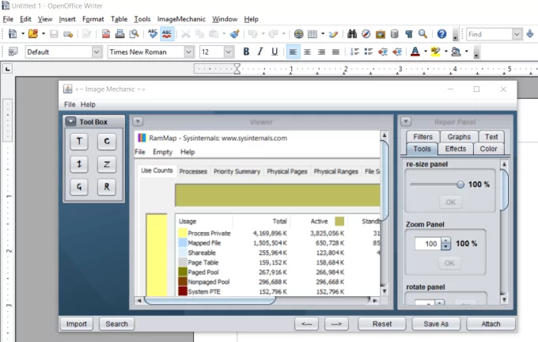Select Align Right paragraph alignment
538x342 pixels.
(x=321, y=51)
